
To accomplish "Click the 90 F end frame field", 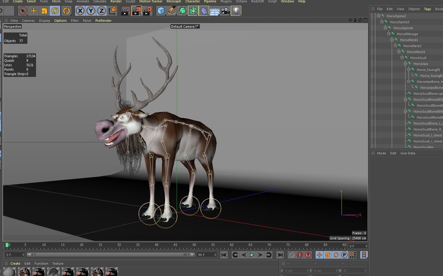I will coord(207,255).
